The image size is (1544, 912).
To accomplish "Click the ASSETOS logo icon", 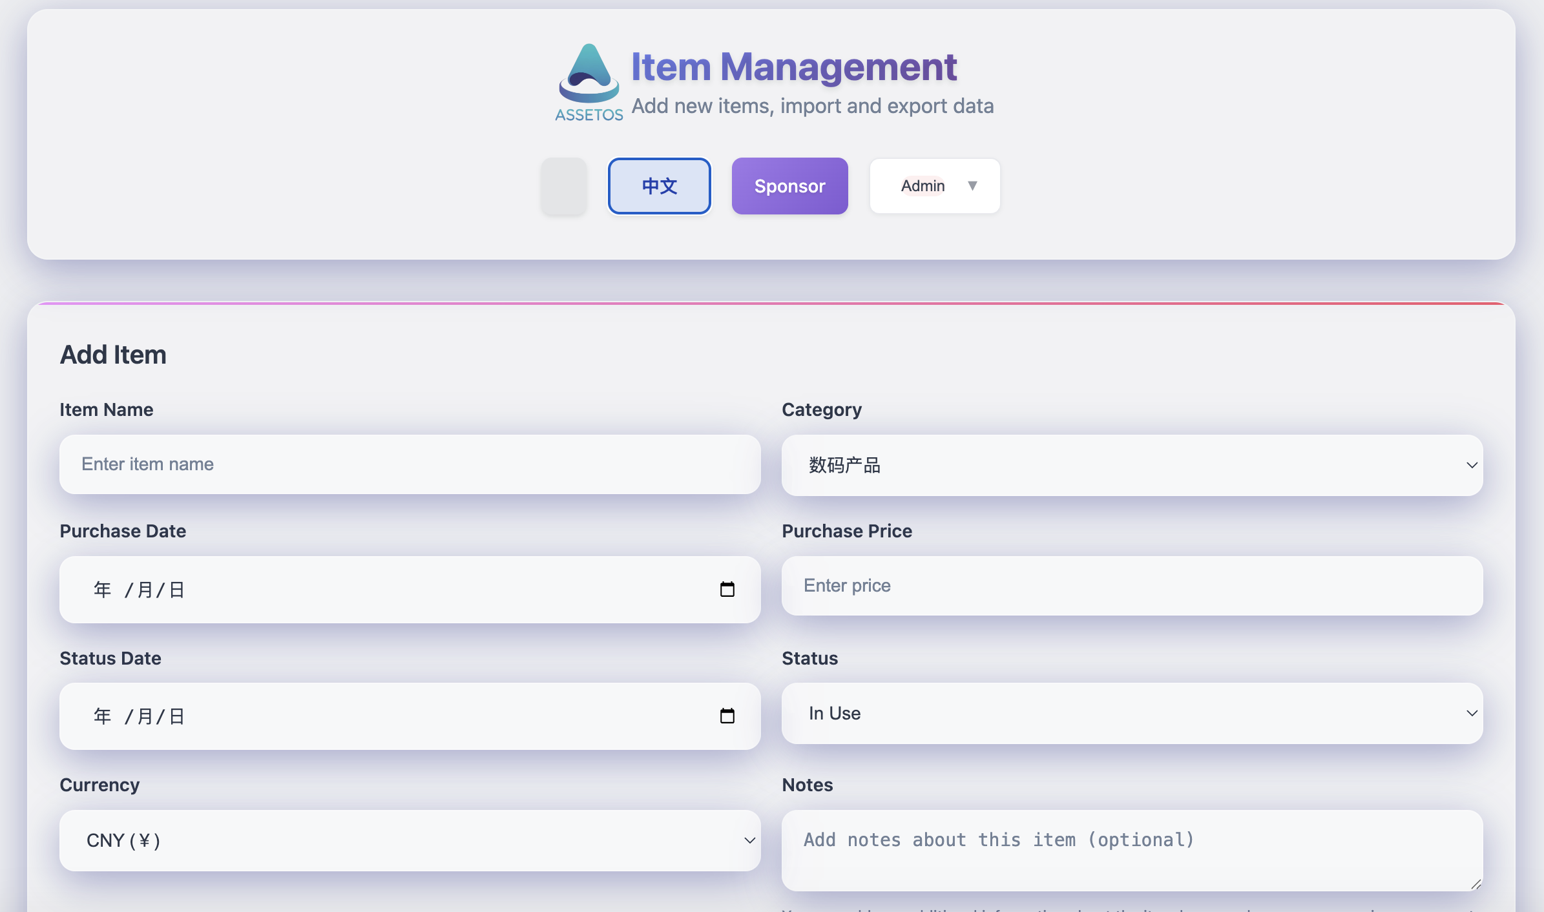I will point(589,76).
